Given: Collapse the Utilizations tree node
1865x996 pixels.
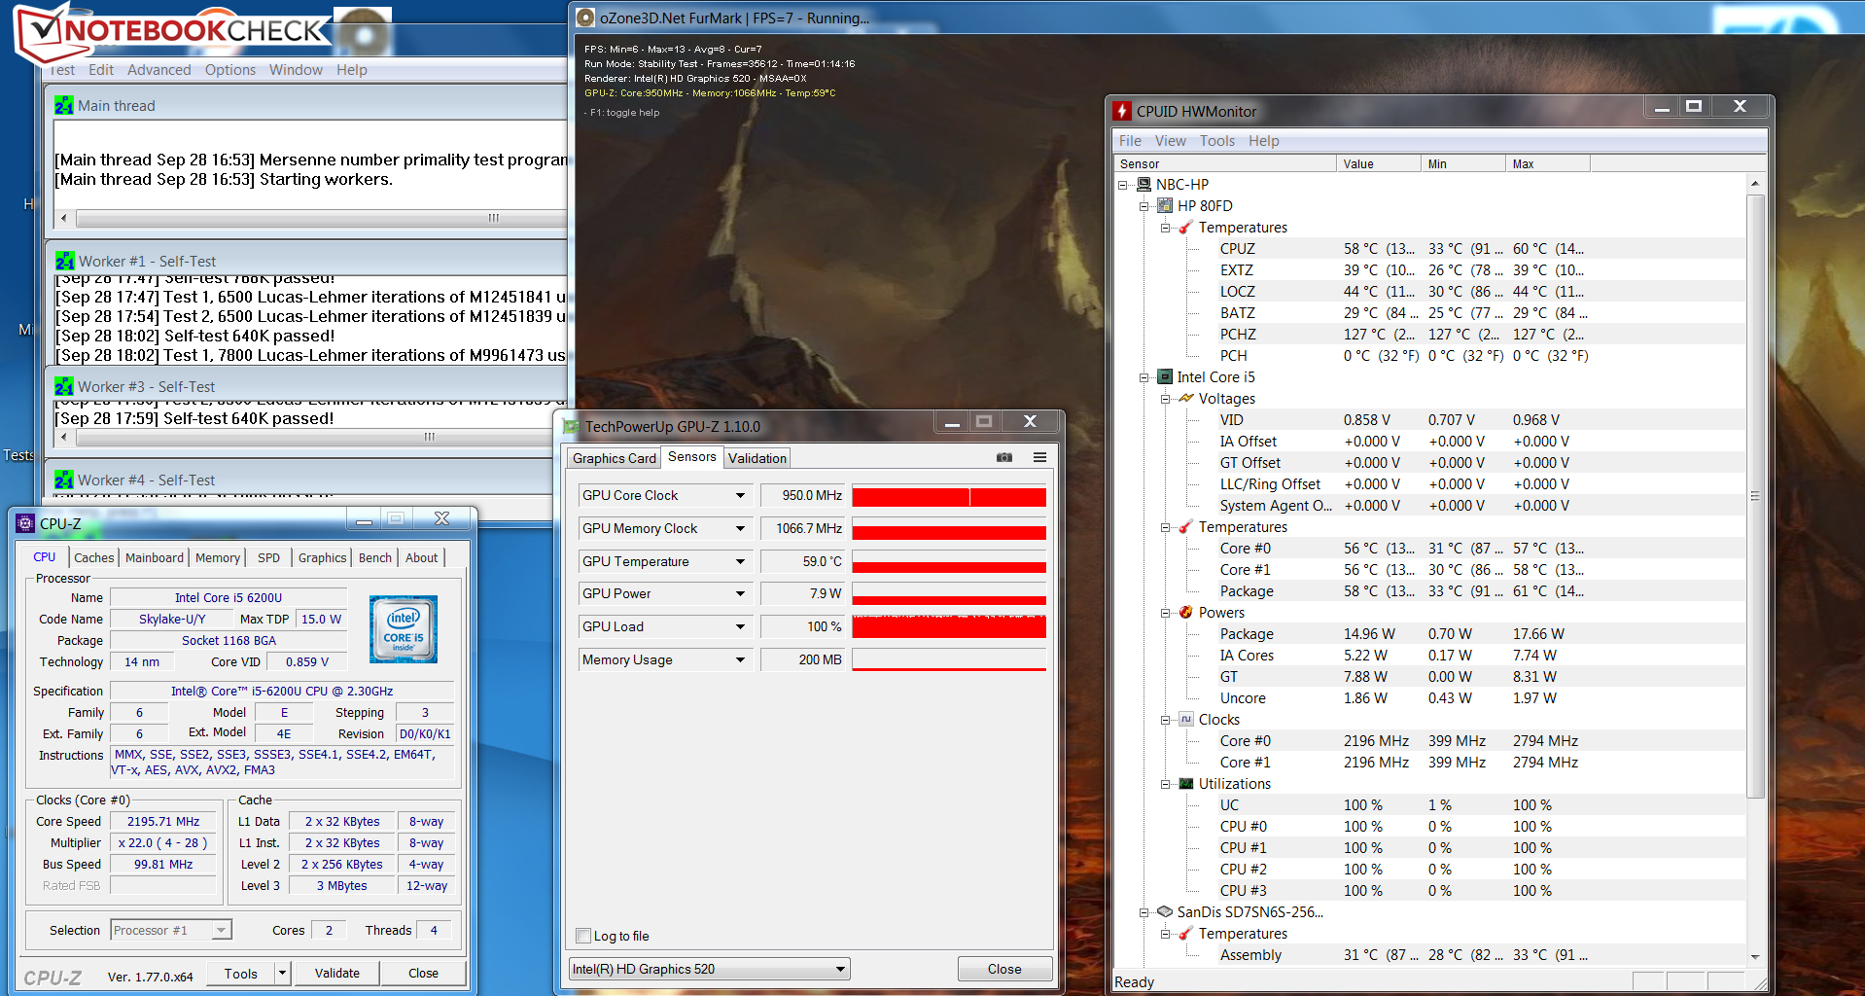Looking at the screenshot, I should point(1166,784).
